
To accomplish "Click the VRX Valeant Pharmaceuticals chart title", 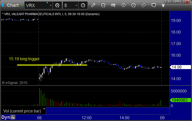I will tap(51, 14).
